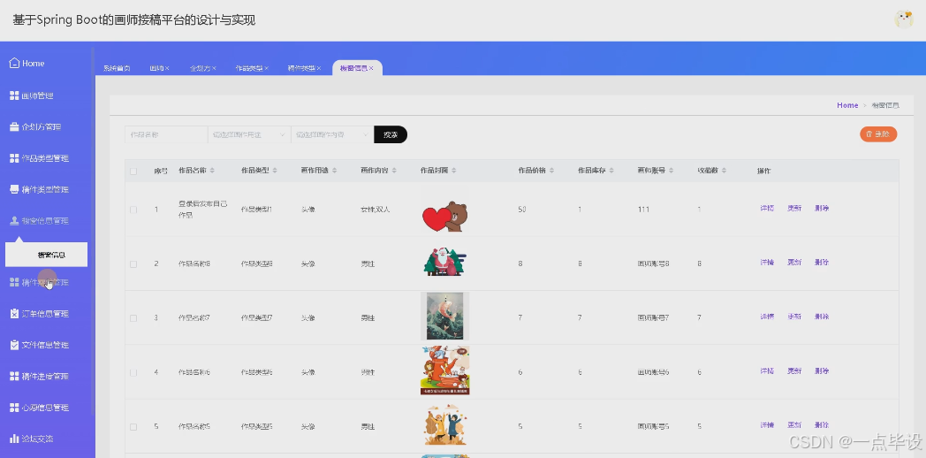Click inside the 作品名称 search input

[x=166, y=134]
